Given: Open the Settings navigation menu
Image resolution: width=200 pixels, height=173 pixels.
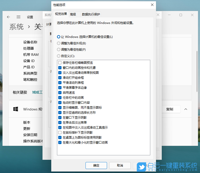Looking at the screenshot, I should click(18, 17).
